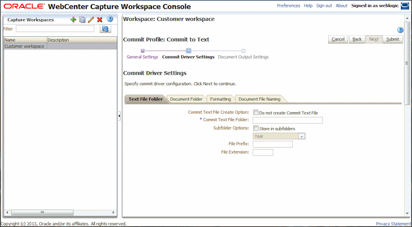
Task: Go to General Settings step link
Action: click(142, 57)
